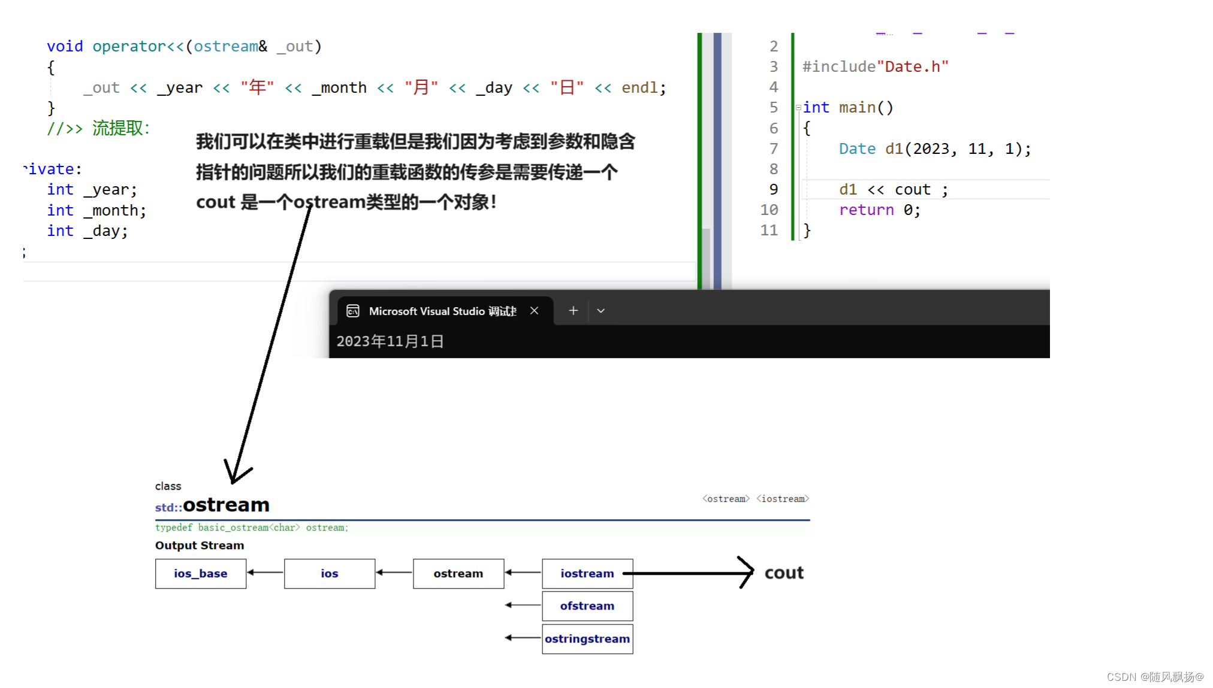The height and width of the screenshot is (688, 1213).
Task: Click the <iostream> header link
Action: 782,499
